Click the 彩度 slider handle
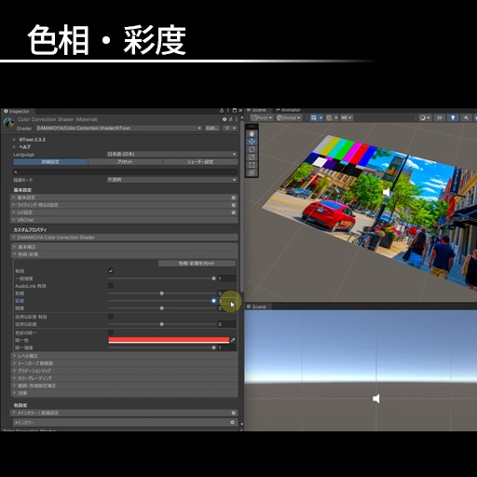477x477 pixels. 213,301
